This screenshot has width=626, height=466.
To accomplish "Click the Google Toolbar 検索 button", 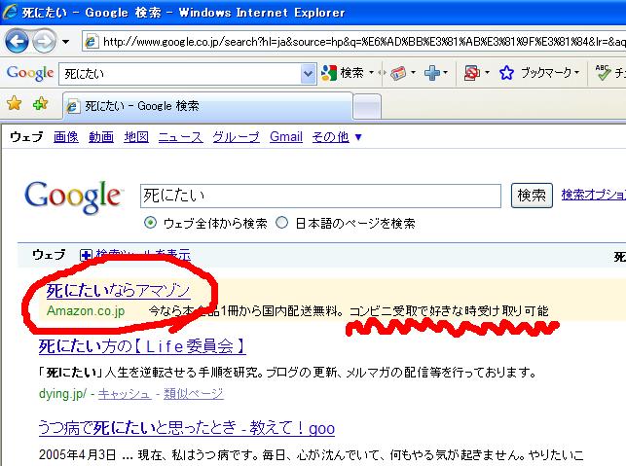I will (x=343, y=73).
